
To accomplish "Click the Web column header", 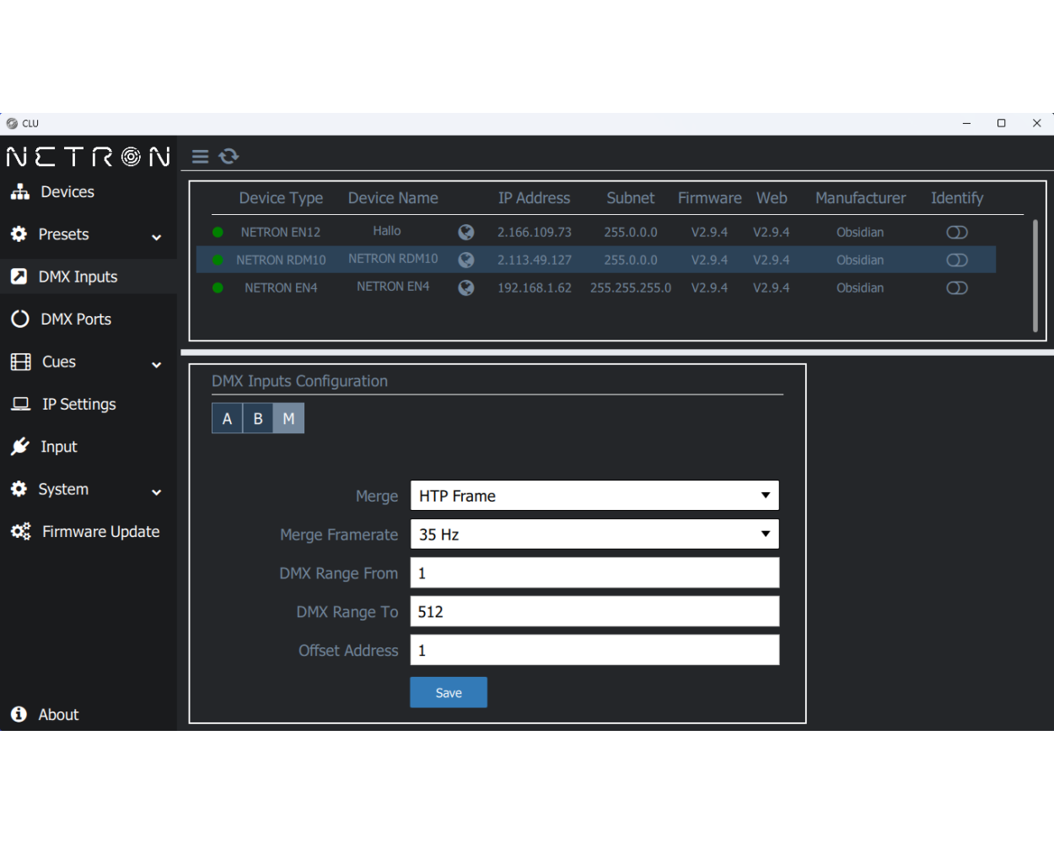I will pyautogui.click(x=772, y=198).
